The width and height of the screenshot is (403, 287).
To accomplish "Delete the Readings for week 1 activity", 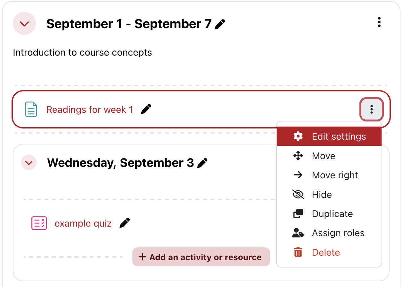I will tap(325, 252).
